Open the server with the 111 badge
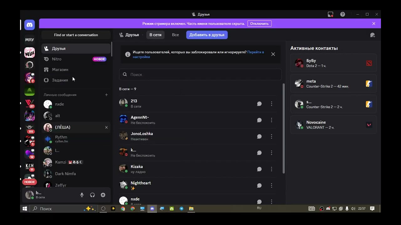 [x=29, y=129]
